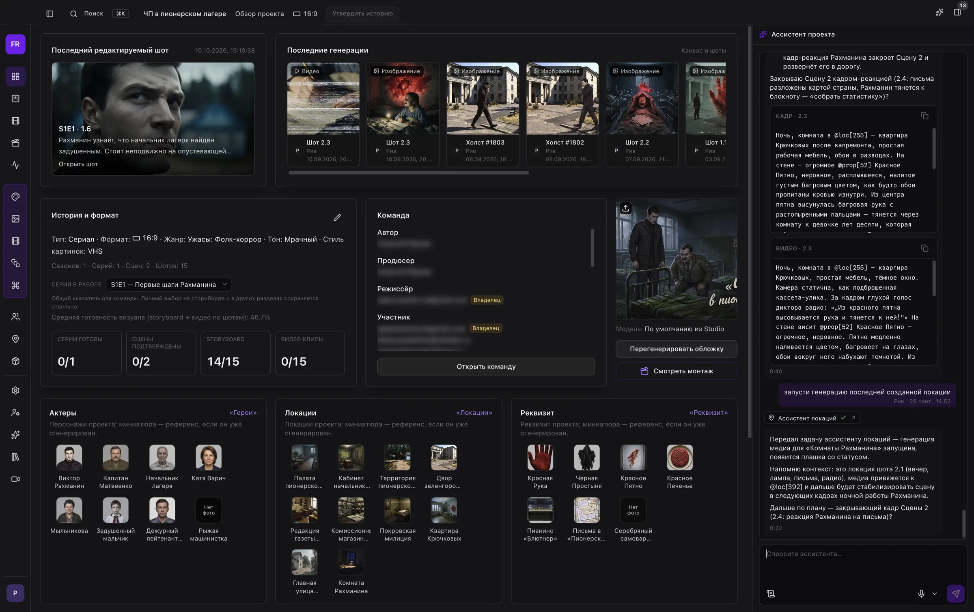974x612 pixels.
Task: Toggle the right panel with badge 13
Action: tap(957, 13)
